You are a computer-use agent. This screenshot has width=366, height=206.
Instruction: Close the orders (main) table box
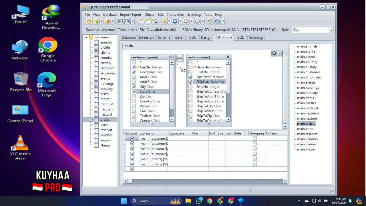pos(228,57)
